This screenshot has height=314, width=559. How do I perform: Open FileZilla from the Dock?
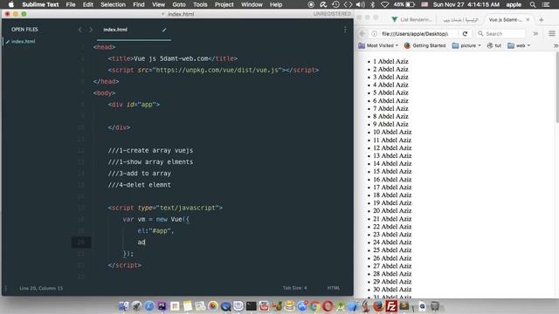(391, 306)
